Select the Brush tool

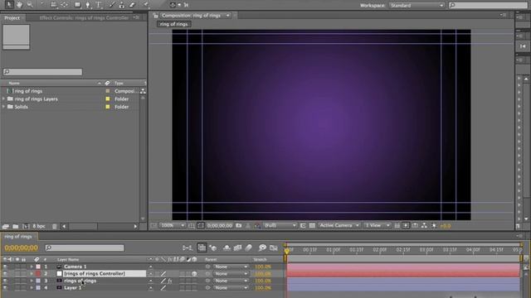coord(111,4)
